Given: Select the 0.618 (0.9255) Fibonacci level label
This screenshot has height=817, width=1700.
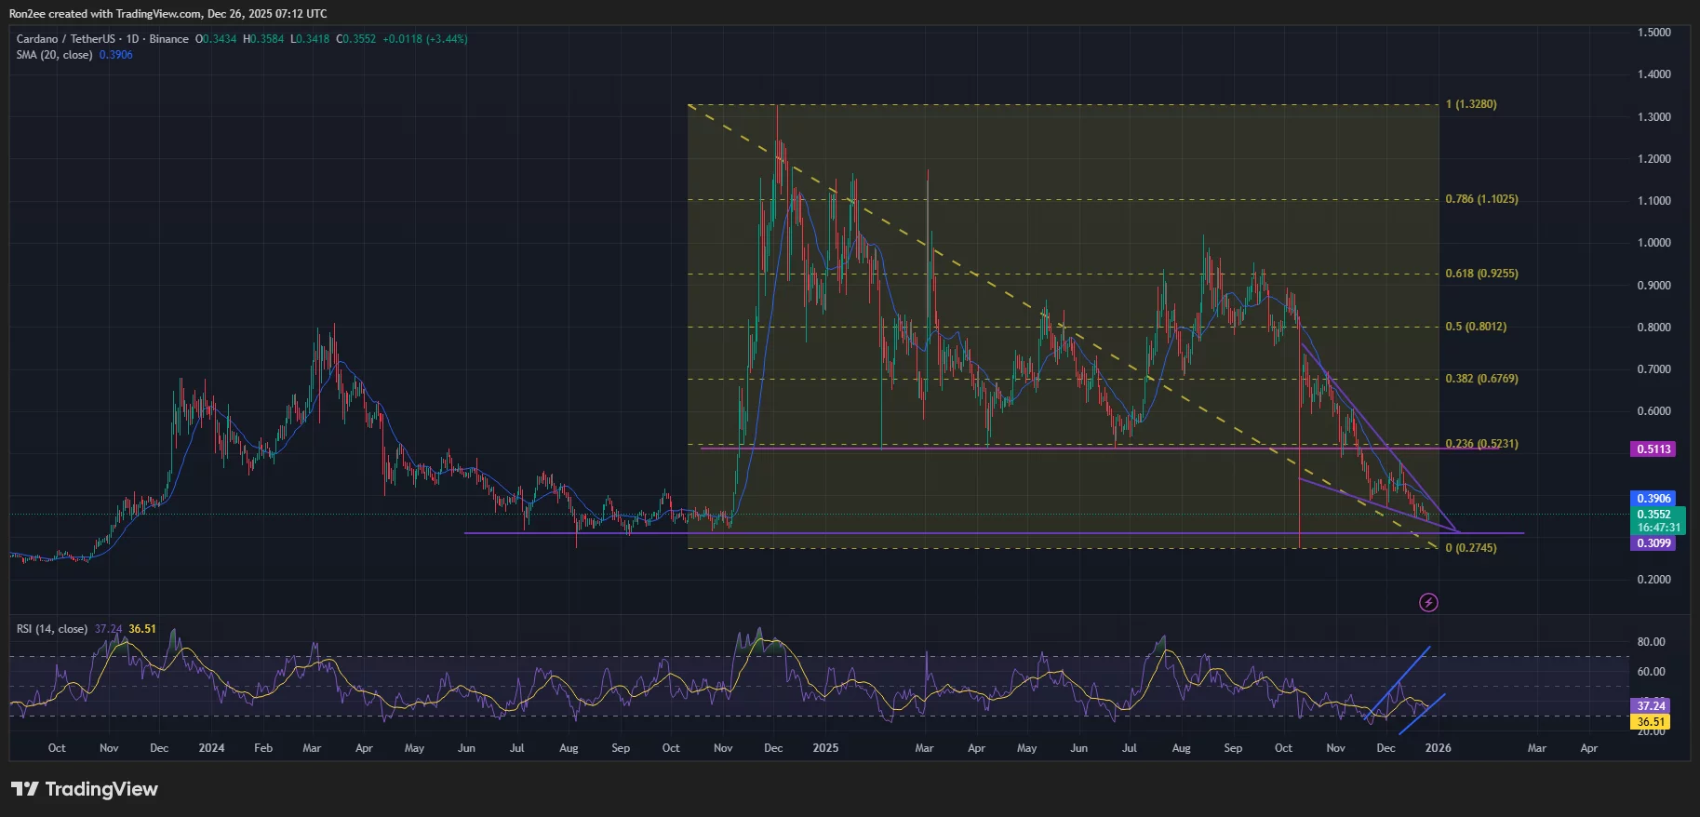Looking at the screenshot, I should click(x=1481, y=274).
